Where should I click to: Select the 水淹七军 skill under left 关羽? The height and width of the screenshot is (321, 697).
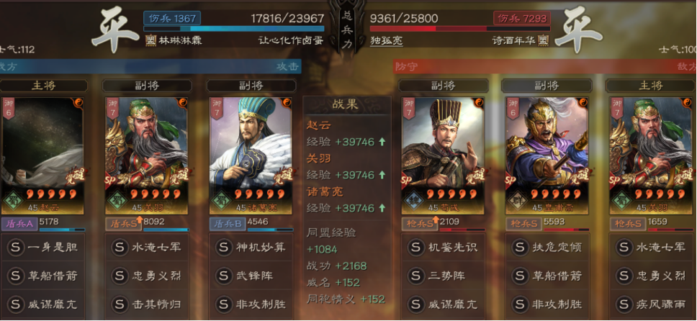147,247
